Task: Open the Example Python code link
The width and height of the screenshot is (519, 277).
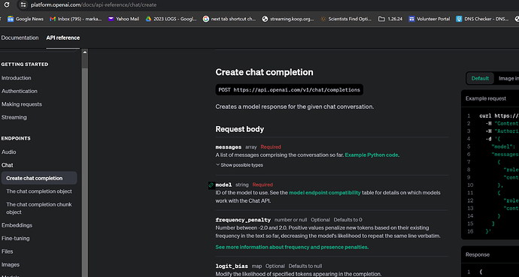Action: click(x=372, y=155)
